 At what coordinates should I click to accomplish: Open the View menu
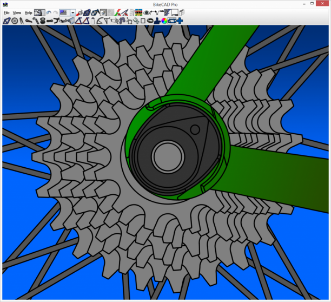coord(17,13)
